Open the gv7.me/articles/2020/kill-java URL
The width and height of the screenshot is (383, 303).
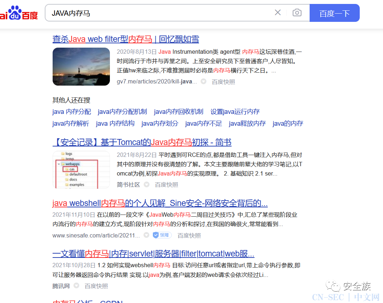pos(156,82)
